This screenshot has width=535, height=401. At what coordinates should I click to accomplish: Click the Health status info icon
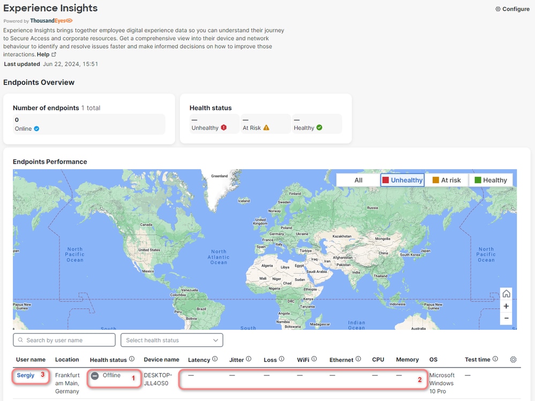[132, 359]
